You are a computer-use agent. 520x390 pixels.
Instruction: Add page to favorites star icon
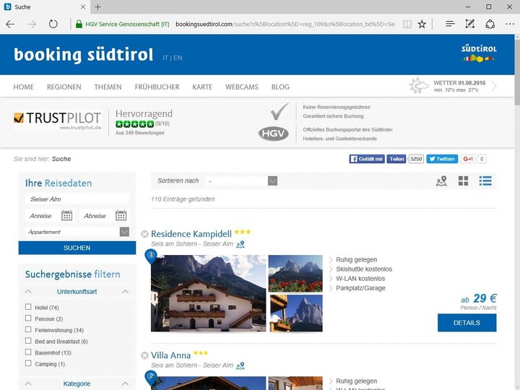422,24
